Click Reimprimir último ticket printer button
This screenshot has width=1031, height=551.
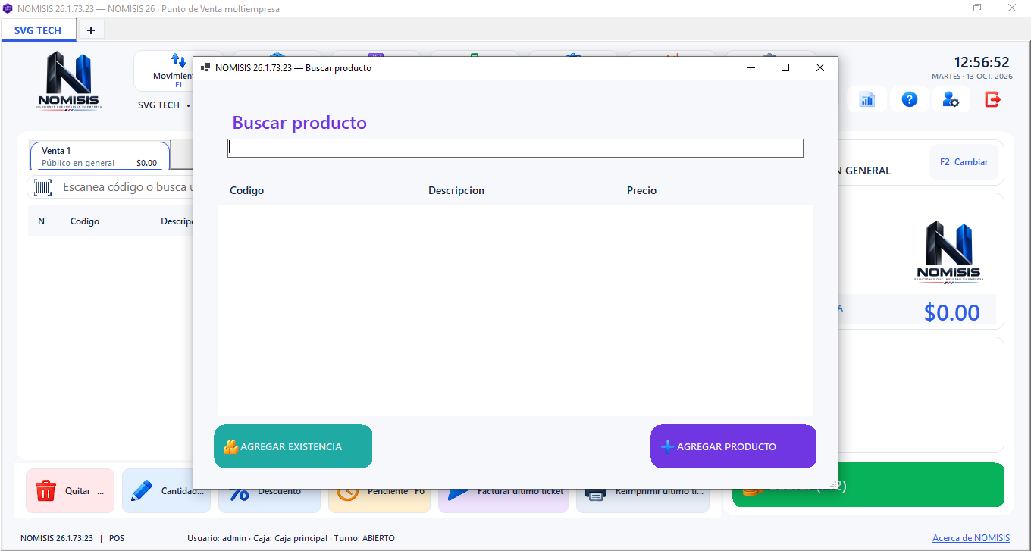tap(643, 500)
